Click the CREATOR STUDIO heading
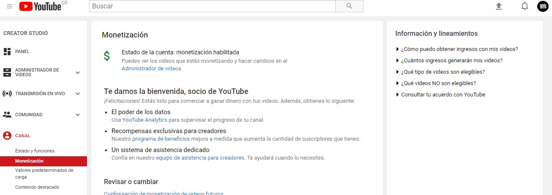This screenshot has width=552, height=195. pos(25,33)
